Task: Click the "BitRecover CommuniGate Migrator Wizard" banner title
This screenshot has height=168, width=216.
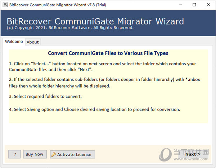Action: click(95, 22)
